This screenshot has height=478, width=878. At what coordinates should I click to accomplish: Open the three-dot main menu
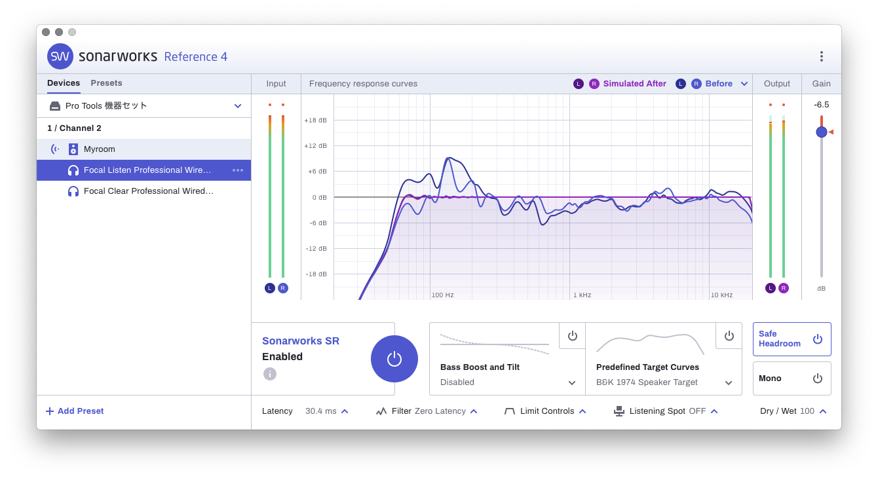click(821, 56)
